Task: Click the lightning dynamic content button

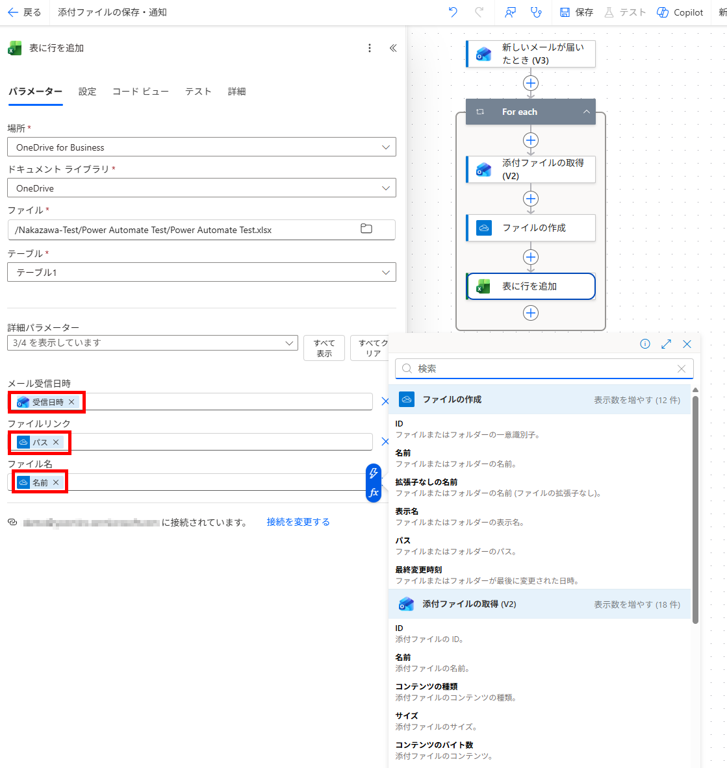Action: (374, 473)
